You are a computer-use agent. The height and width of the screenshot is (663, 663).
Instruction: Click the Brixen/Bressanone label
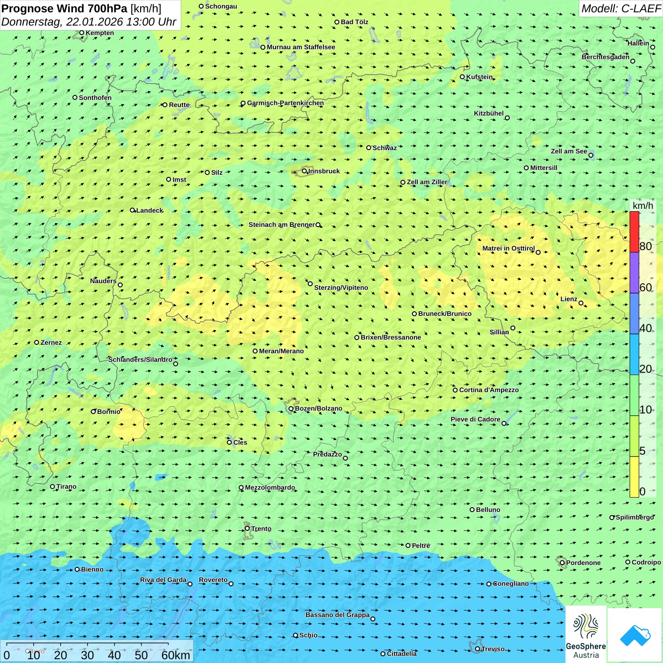point(391,337)
